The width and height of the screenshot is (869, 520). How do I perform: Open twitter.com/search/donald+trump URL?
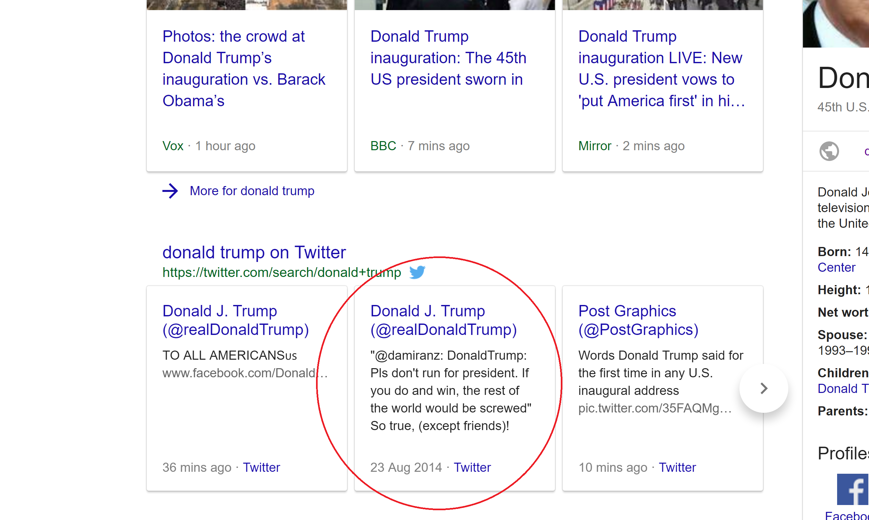click(282, 272)
